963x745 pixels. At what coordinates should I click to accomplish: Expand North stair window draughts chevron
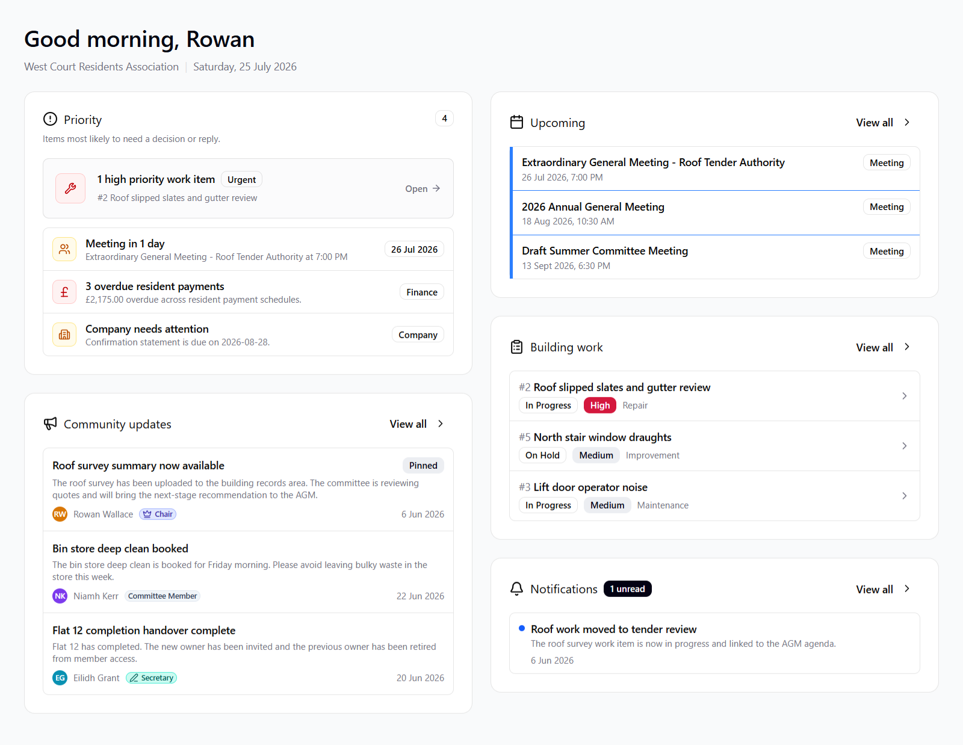(904, 445)
